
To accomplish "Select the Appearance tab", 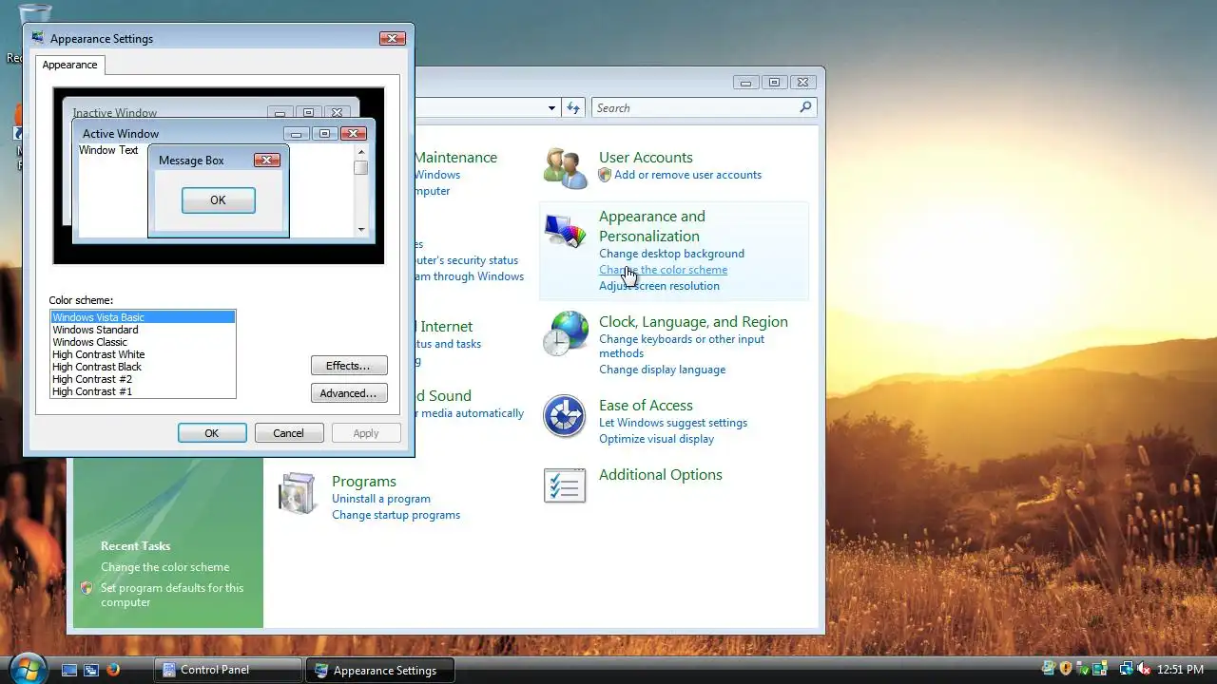I will [x=69, y=65].
